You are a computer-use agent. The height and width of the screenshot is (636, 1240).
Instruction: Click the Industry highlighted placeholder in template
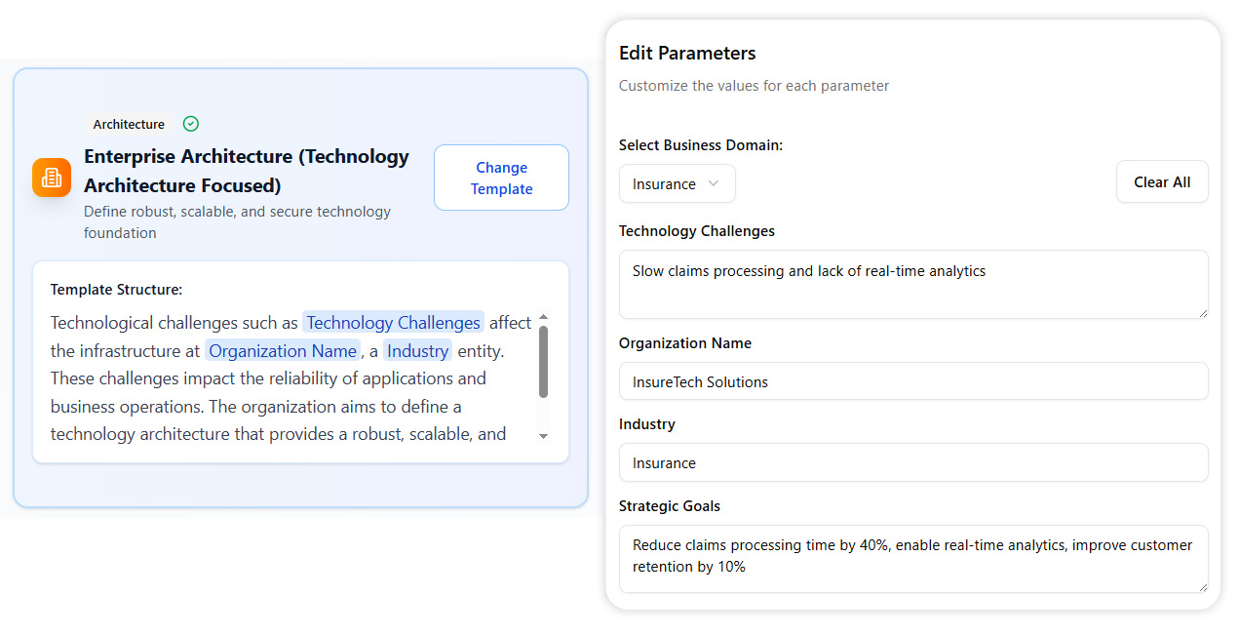coord(418,351)
